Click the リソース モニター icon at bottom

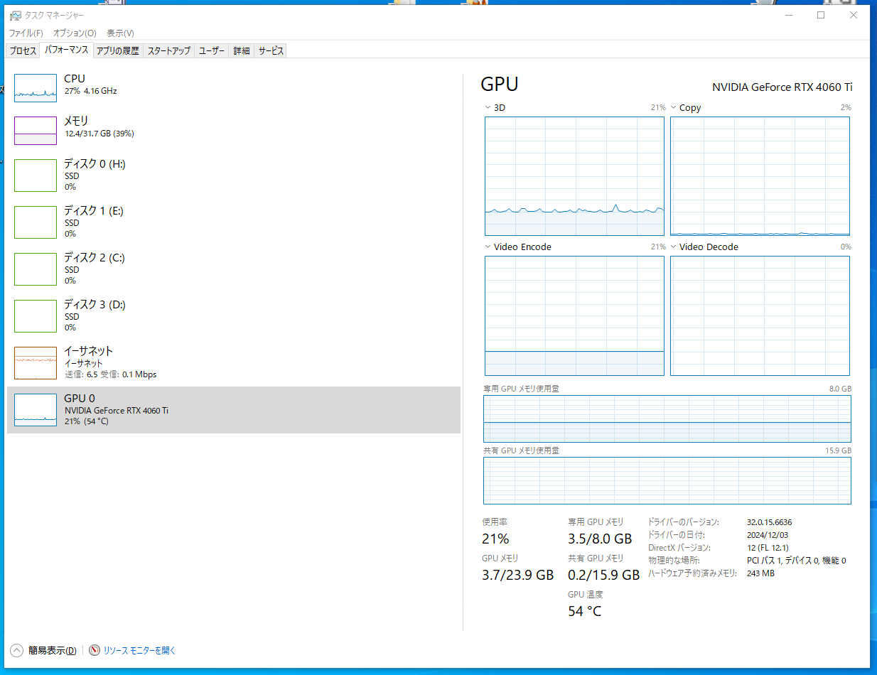click(x=95, y=650)
